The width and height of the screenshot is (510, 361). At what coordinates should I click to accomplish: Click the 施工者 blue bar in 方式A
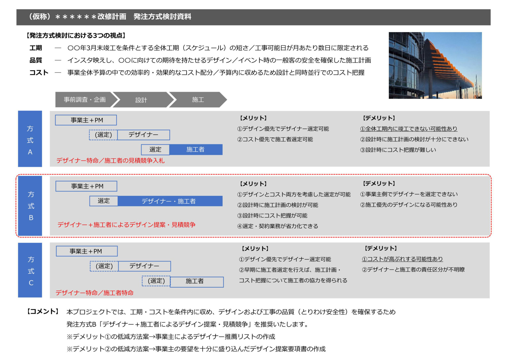pos(195,150)
